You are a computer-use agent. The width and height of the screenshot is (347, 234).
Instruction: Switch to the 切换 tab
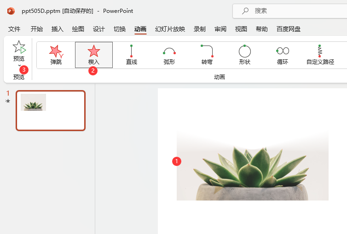[x=120, y=29]
